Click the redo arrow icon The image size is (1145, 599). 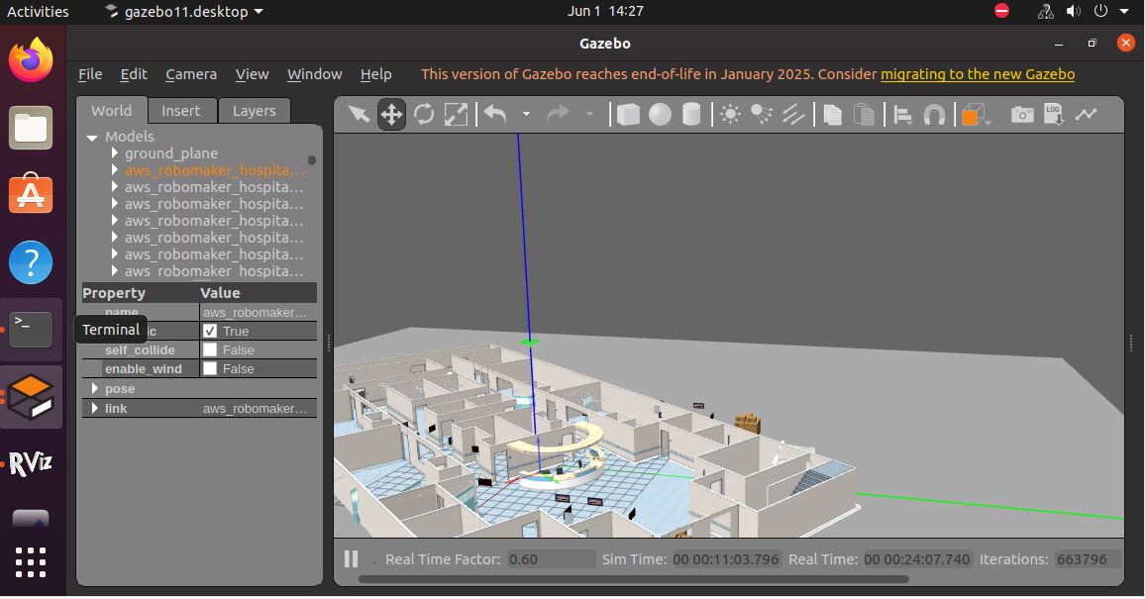558,115
